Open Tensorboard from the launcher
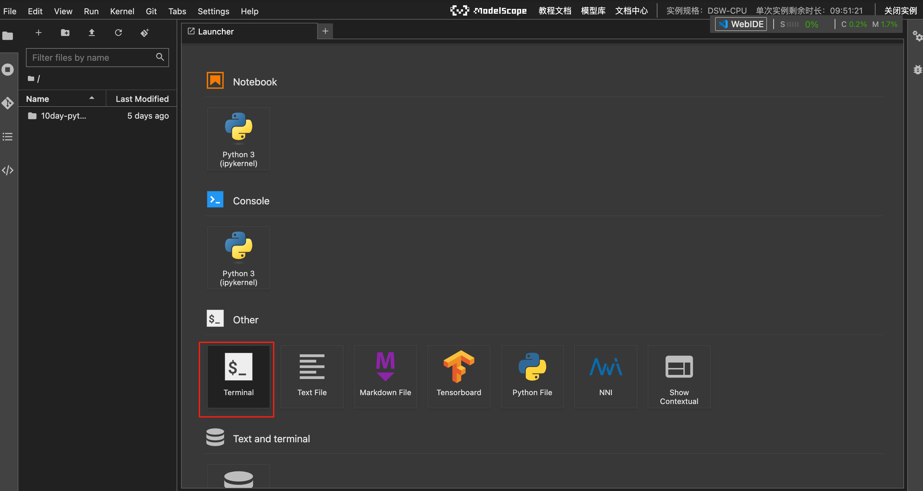Image resolution: width=923 pixels, height=491 pixels. point(458,376)
